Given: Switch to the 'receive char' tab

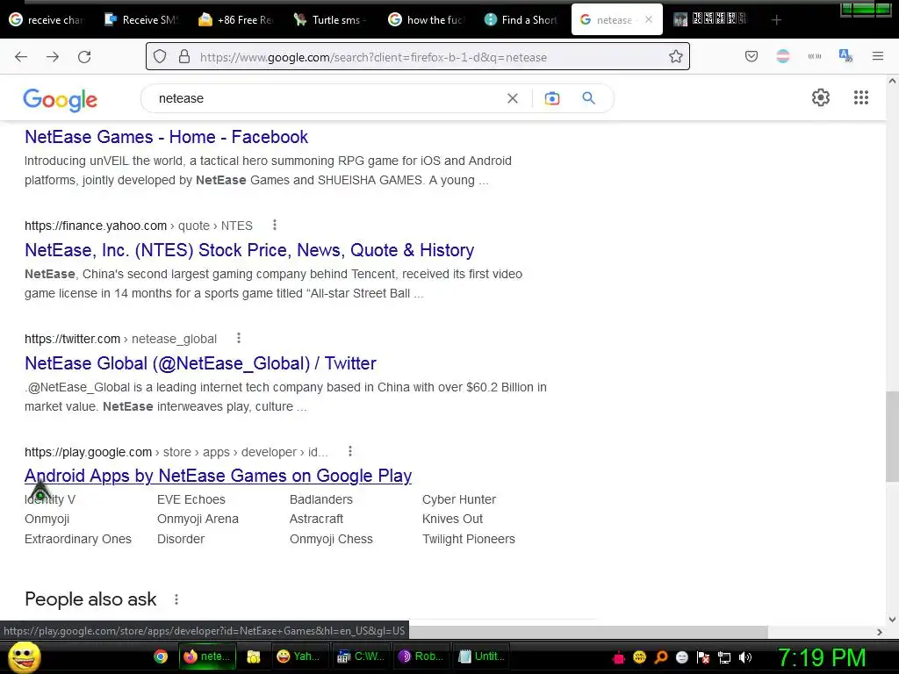Looking at the screenshot, I should click(x=47, y=20).
